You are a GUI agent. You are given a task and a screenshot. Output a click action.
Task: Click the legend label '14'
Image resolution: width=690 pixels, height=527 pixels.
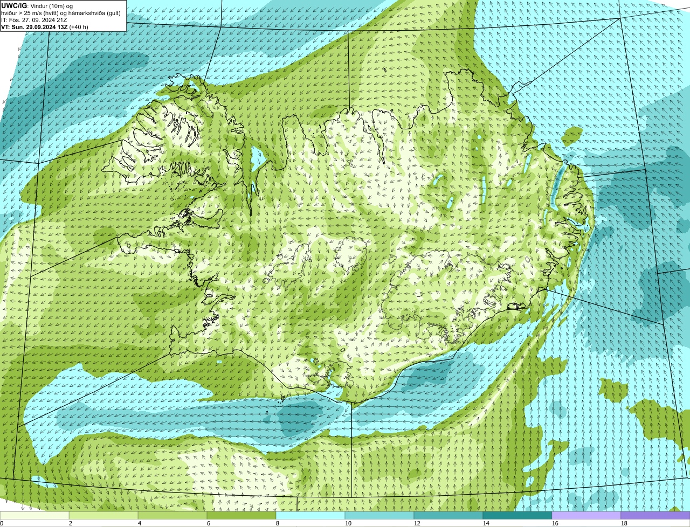(486, 523)
